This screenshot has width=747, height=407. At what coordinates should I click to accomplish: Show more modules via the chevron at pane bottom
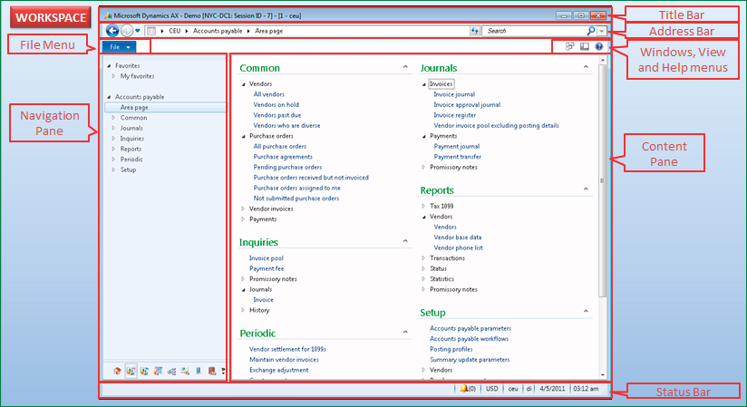click(x=223, y=371)
